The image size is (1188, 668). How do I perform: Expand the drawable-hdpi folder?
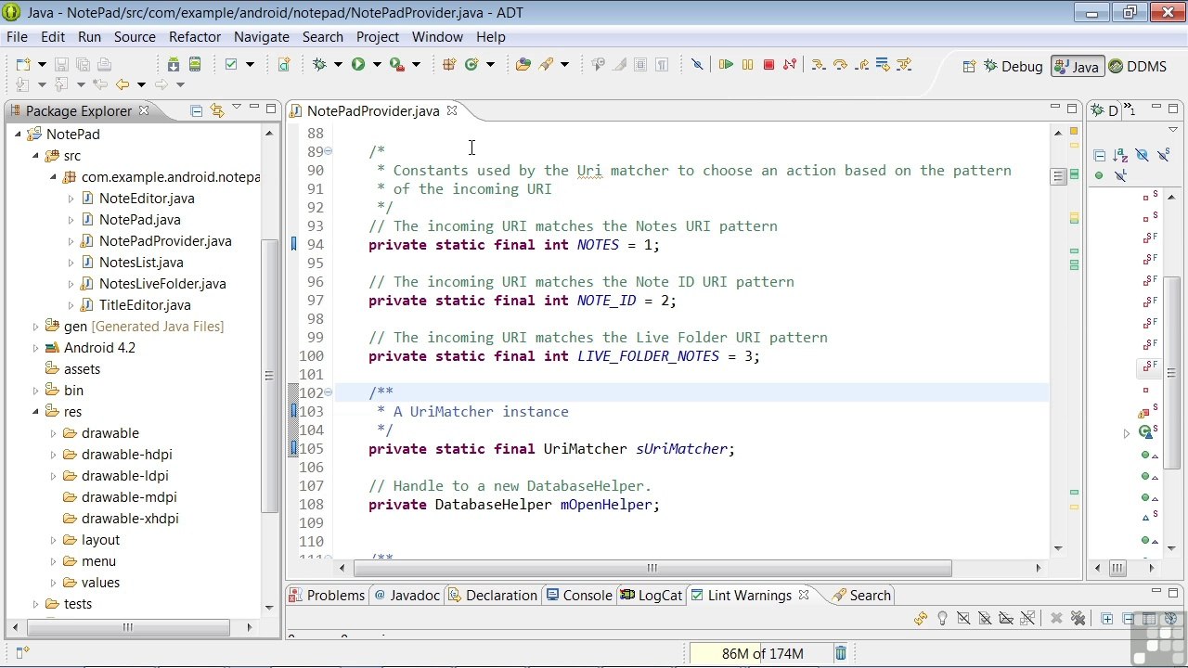click(53, 454)
